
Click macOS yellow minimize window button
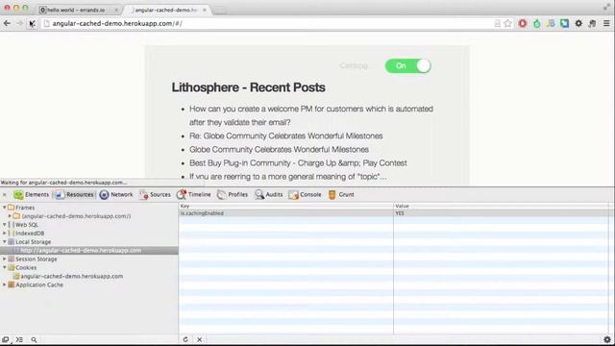[x=16, y=8]
